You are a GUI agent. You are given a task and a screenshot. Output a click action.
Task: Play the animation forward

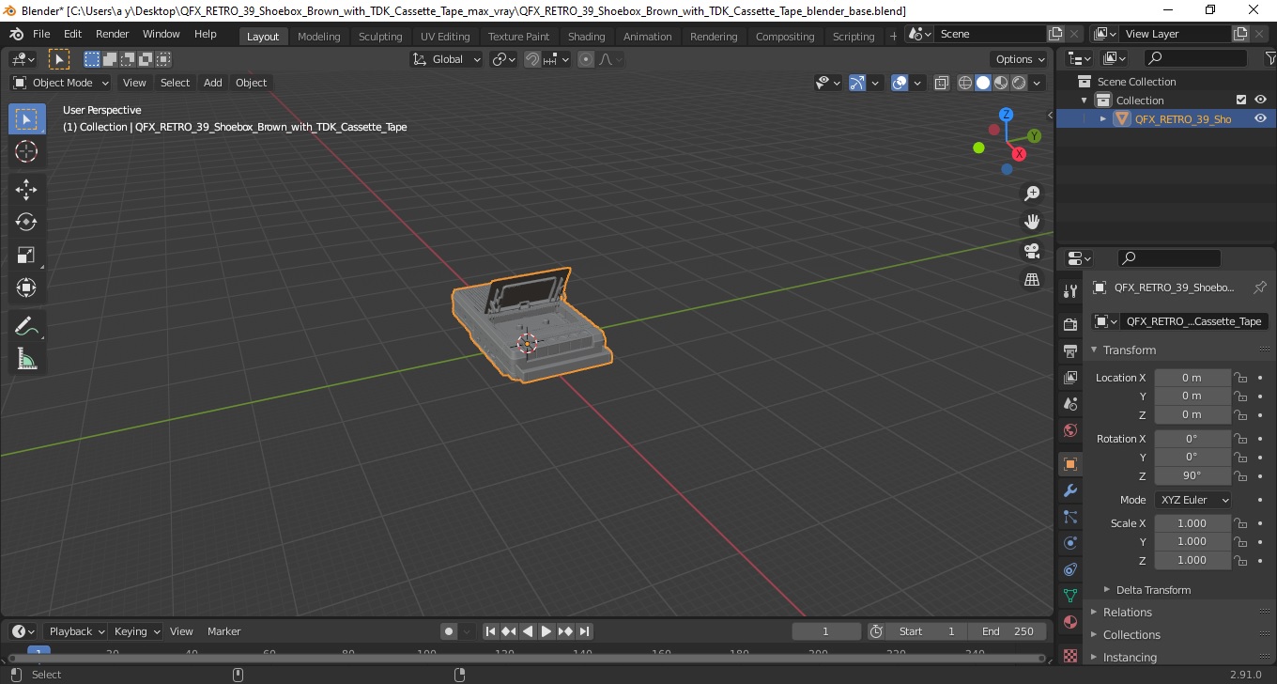[x=546, y=631]
